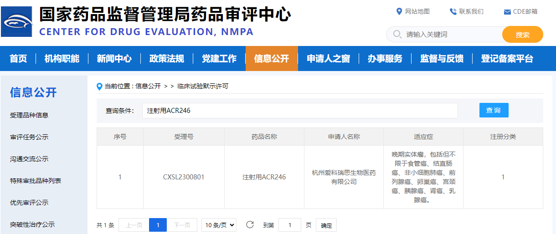Click the CDE mailbox envelope icon
The height and width of the screenshot is (234, 556).
(507, 12)
